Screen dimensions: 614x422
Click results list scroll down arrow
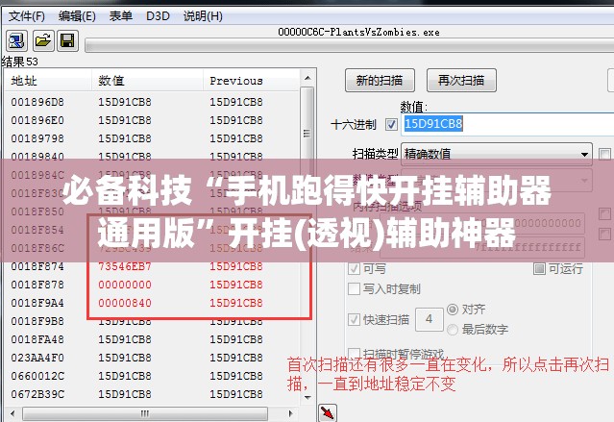307,398
